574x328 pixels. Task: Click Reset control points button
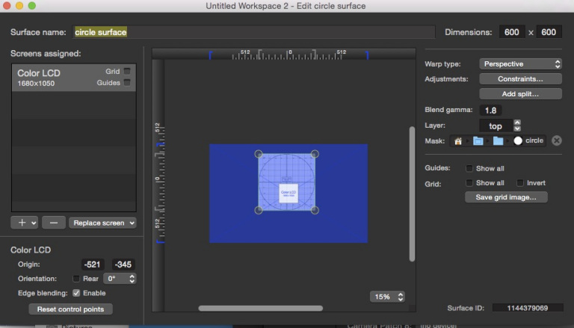(70, 309)
